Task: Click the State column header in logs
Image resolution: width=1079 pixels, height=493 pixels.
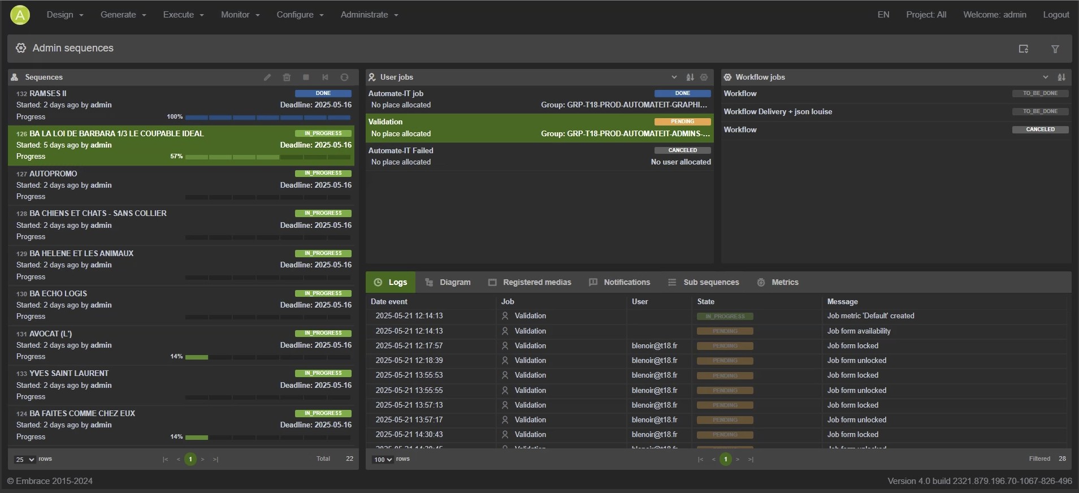Action: [706, 302]
